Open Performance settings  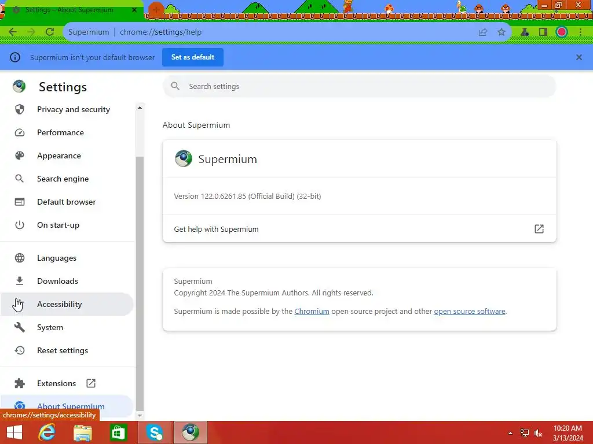pos(67,132)
